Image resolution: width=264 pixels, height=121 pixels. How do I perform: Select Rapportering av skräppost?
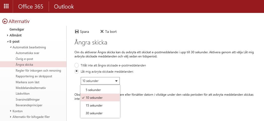[x=34, y=76]
